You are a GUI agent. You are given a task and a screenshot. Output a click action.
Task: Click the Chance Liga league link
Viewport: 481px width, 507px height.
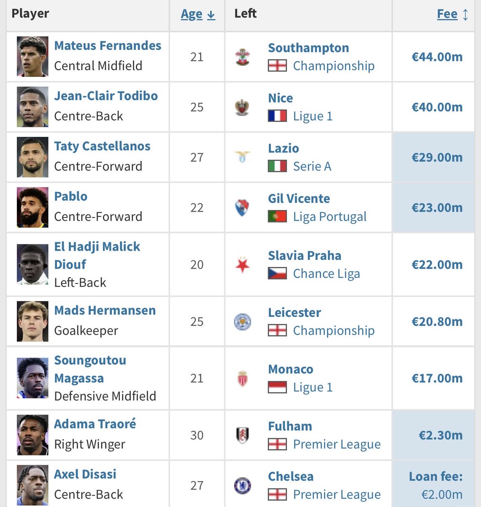[327, 274]
